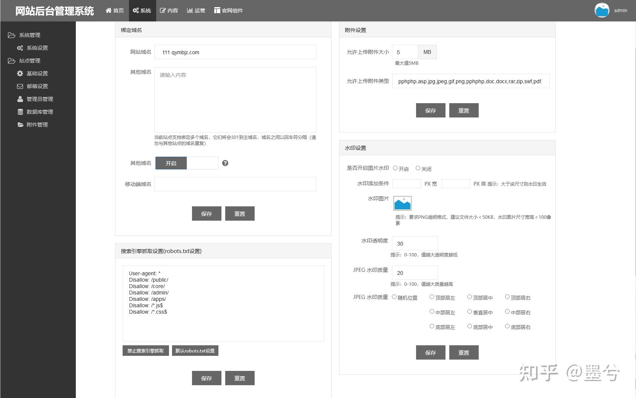Select 中部居右 watermark position
This screenshot has height=398, width=636.
(507, 312)
